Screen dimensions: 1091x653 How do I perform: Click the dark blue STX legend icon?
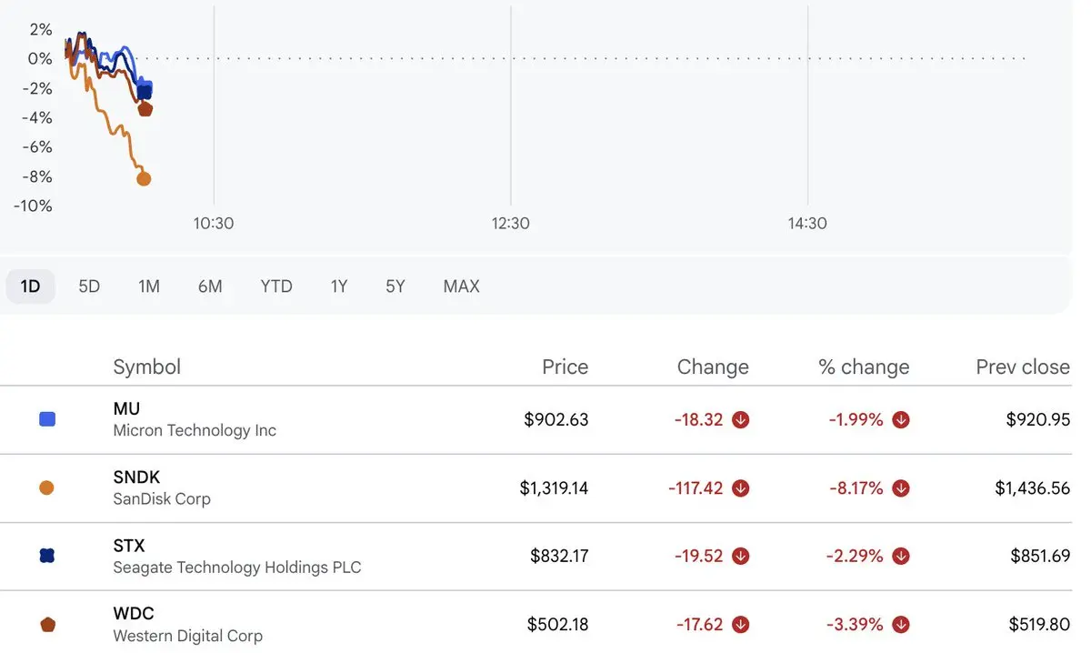[47, 556]
